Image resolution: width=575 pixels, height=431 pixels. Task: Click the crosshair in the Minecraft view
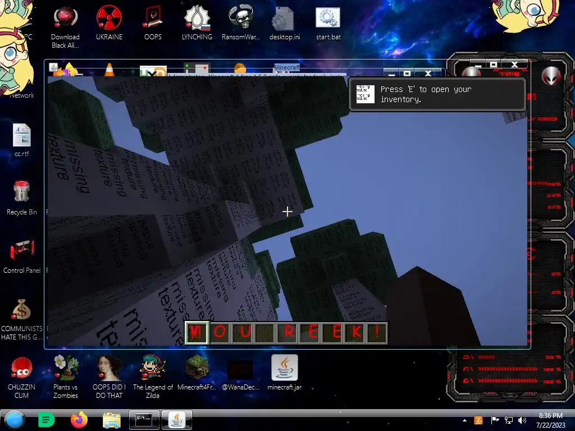(287, 212)
